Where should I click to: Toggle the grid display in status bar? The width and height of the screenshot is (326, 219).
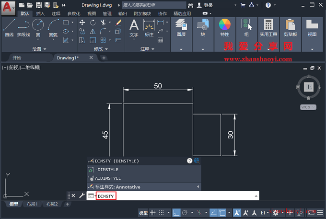(x=153, y=213)
